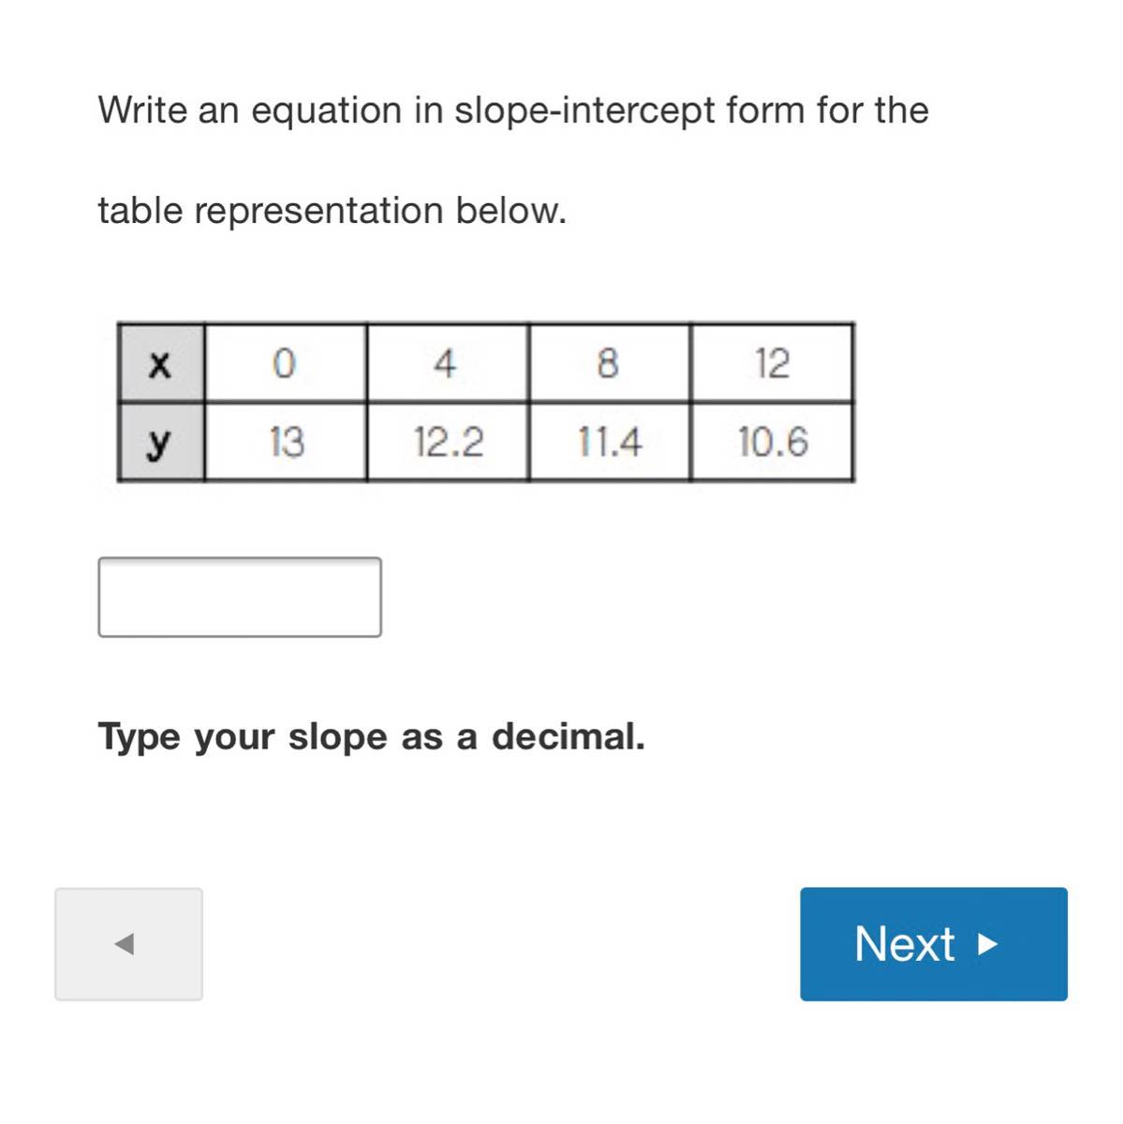Click the y-value cell showing 12.2

coord(447,442)
